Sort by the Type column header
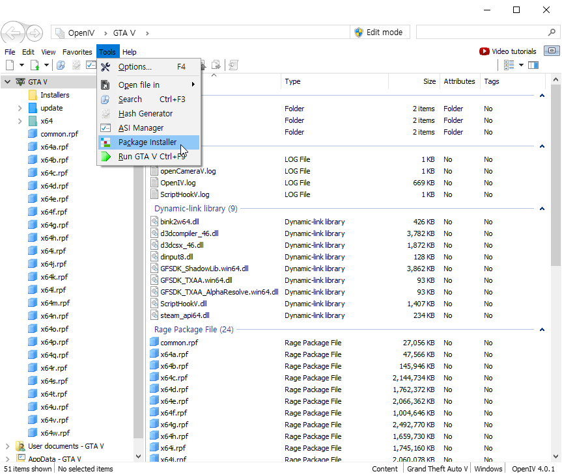This screenshot has width=562, height=476. (335, 81)
